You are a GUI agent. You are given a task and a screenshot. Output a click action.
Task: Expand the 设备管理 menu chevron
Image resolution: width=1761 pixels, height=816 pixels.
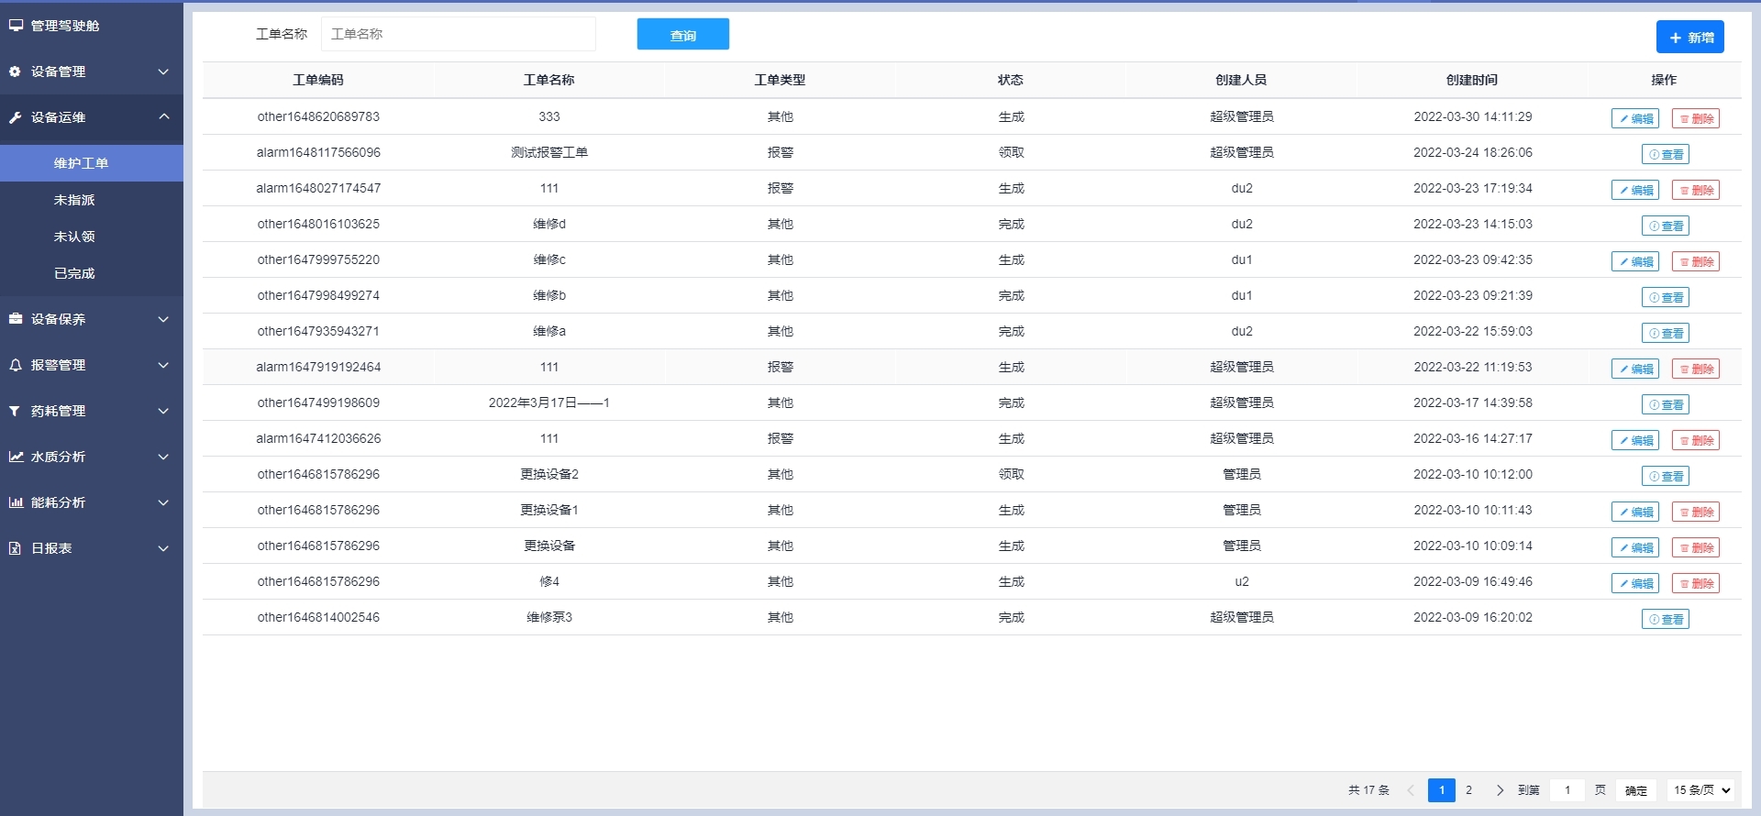click(x=163, y=72)
